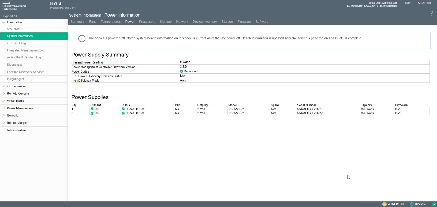Click Bay 2 Present OK green icon

point(92,113)
